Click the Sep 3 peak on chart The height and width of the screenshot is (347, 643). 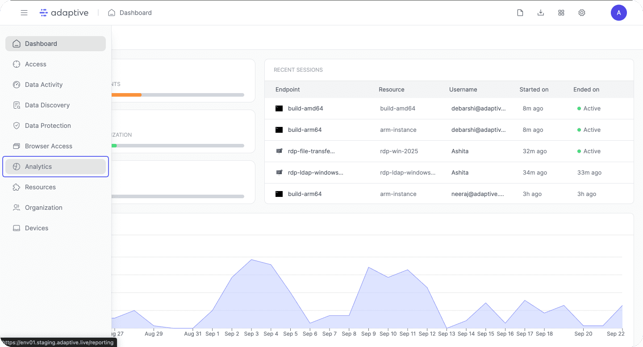[x=252, y=260]
